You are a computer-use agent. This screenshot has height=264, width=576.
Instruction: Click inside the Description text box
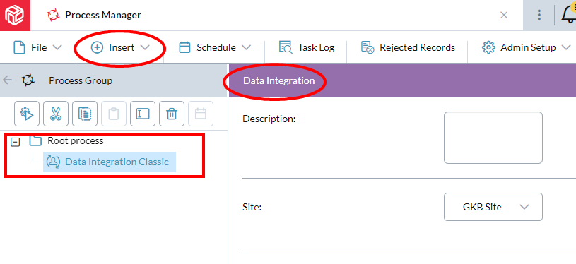493,138
